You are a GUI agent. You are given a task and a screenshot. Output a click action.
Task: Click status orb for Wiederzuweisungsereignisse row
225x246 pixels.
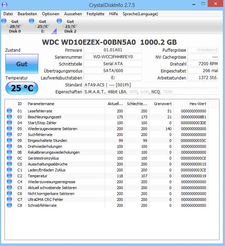[x=9, y=181]
